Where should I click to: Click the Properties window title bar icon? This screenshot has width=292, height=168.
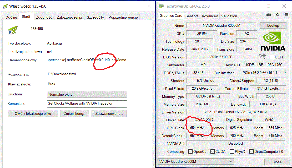coord(5,6)
